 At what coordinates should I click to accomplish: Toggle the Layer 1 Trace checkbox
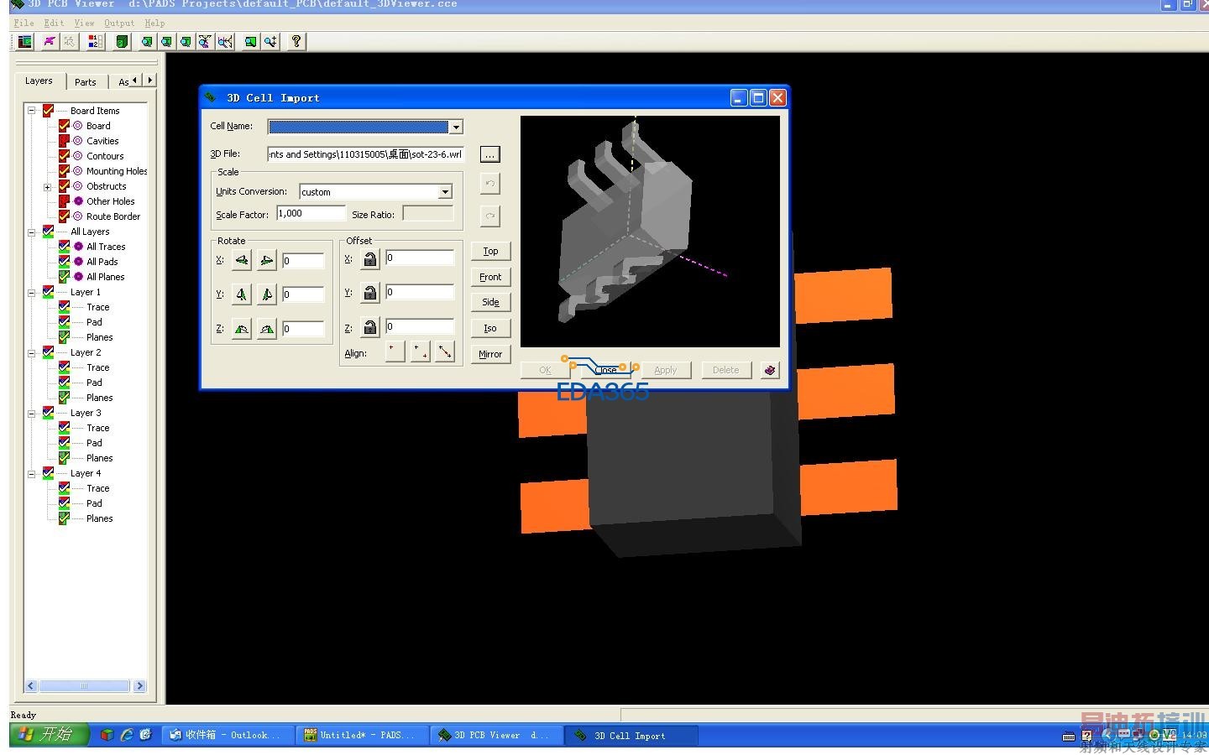(64, 307)
